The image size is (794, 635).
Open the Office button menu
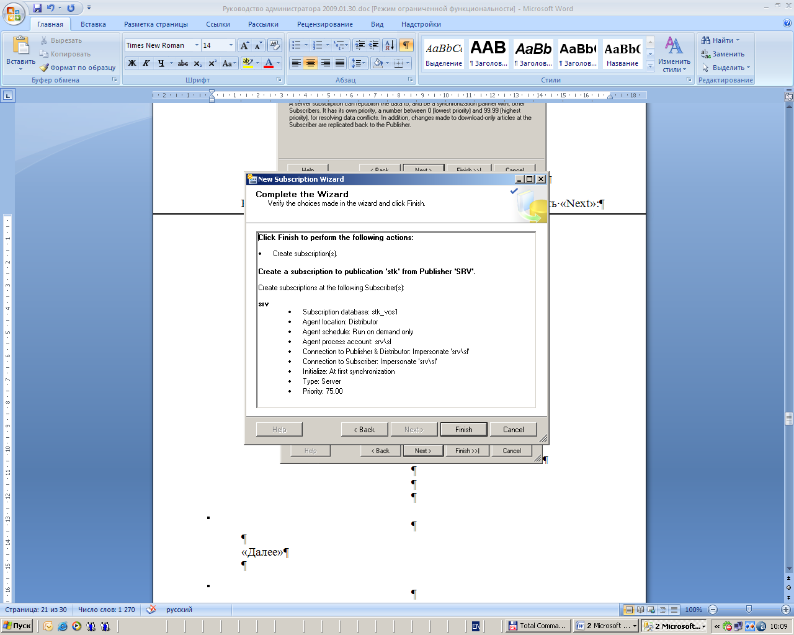tap(14, 14)
